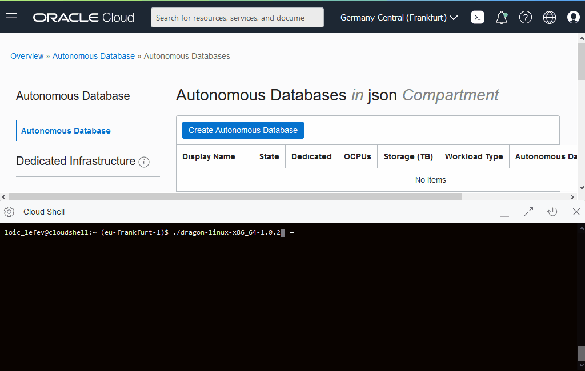Close the Cloud Shell panel
585x371 pixels.
[x=576, y=212]
